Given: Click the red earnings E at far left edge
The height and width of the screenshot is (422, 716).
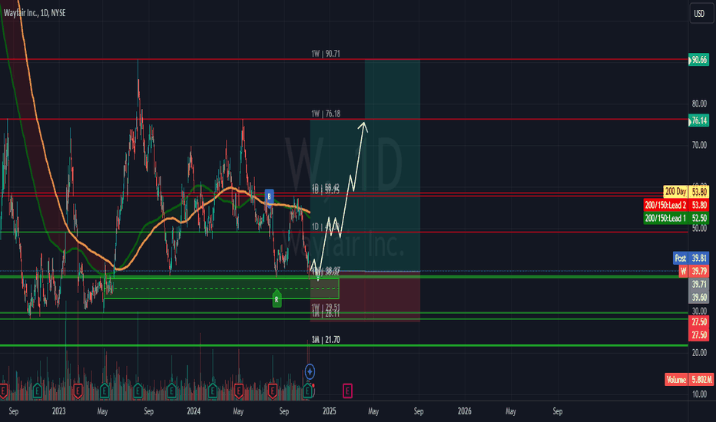Looking at the screenshot, I should tap(3, 391).
